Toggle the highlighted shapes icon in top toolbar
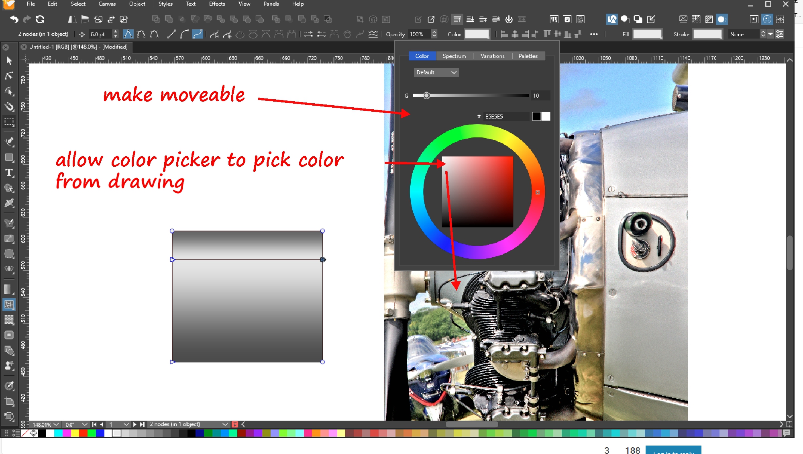Screen dimensions: 803x454 612,19
